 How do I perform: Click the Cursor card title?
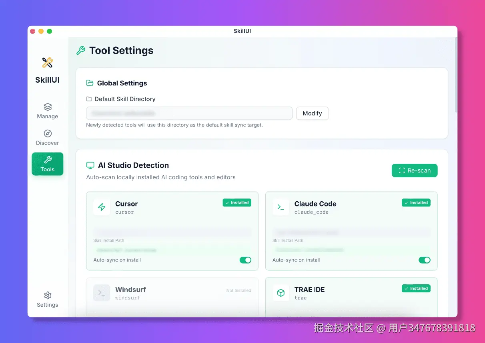[x=126, y=204]
